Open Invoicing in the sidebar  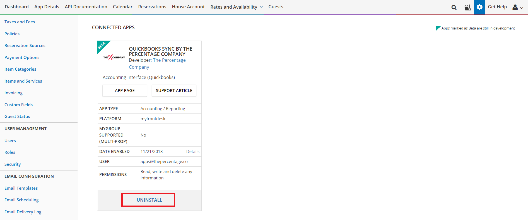13,93
